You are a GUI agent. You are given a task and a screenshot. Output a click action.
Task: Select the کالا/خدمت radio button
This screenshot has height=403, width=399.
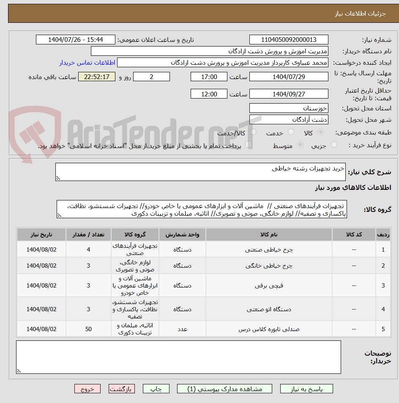(x=253, y=132)
